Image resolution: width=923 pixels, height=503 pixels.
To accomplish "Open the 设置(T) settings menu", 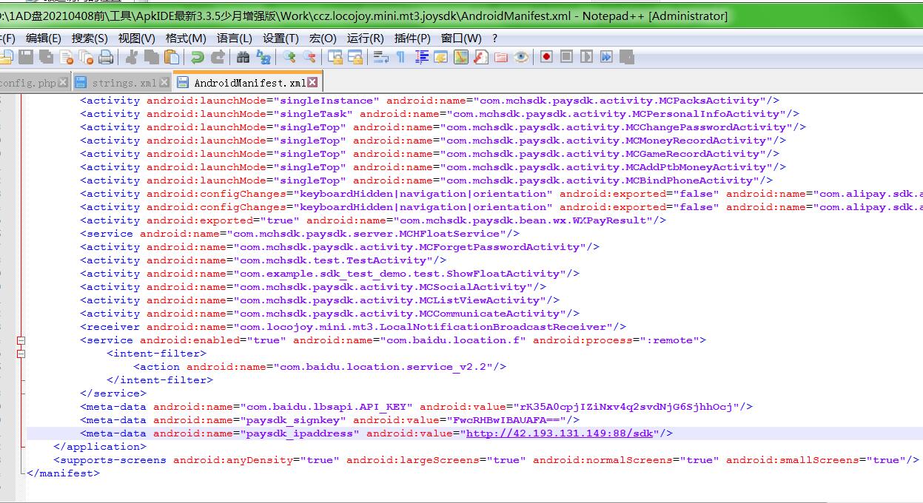I will [281, 38].
